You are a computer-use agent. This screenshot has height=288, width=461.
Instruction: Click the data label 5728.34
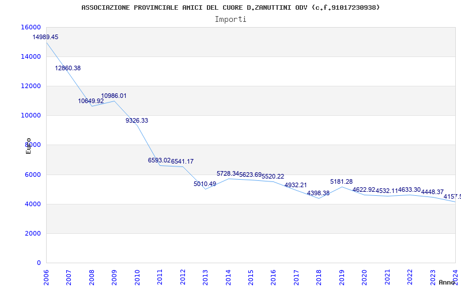[228, 173]
